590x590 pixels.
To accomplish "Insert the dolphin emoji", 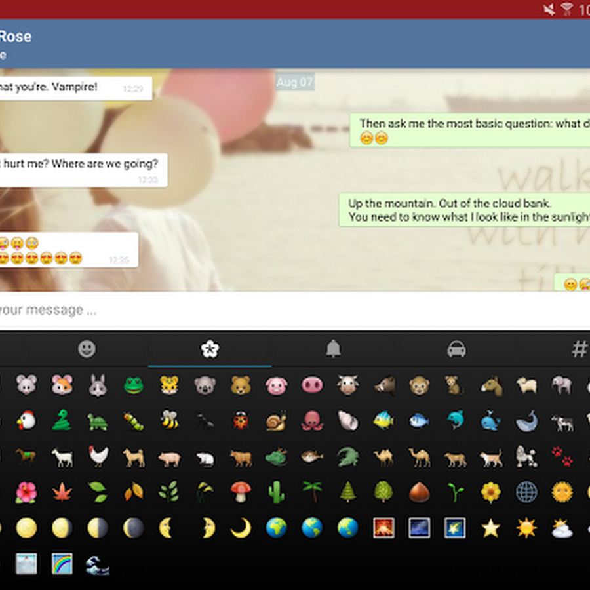I will point(456,420).
